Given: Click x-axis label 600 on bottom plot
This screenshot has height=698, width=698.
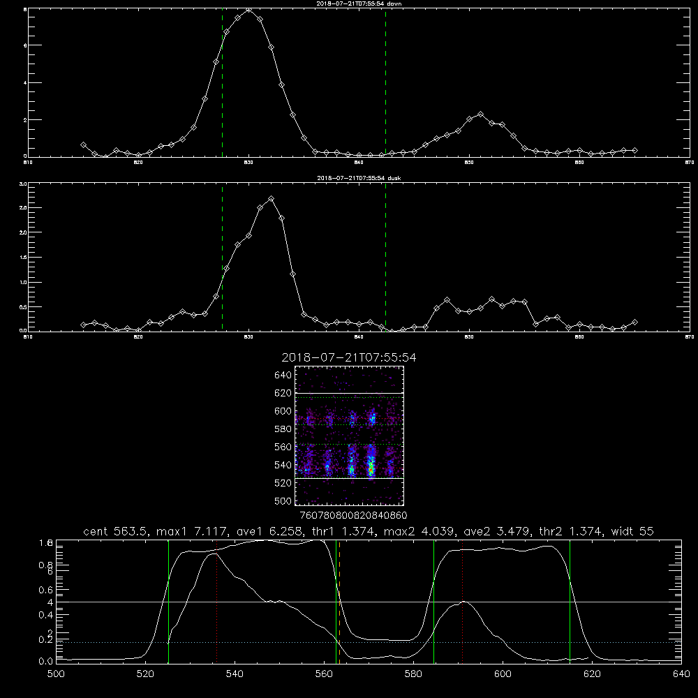Looking at the screenshot, I should click(503, 674).
